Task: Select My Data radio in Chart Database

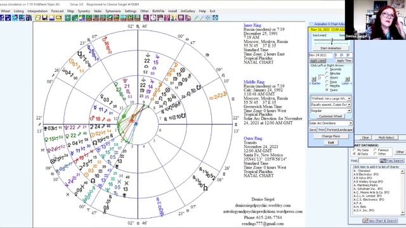Action: coord(355,150)
